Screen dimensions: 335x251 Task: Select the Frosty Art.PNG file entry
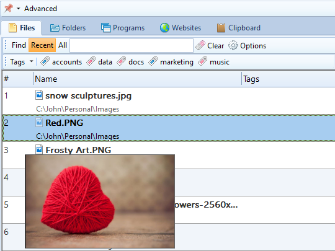169,155
